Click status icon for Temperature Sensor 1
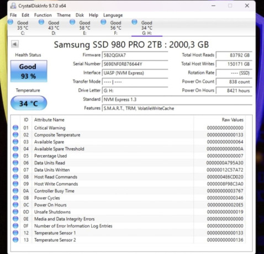264x254 pixels. click(15, 232)
